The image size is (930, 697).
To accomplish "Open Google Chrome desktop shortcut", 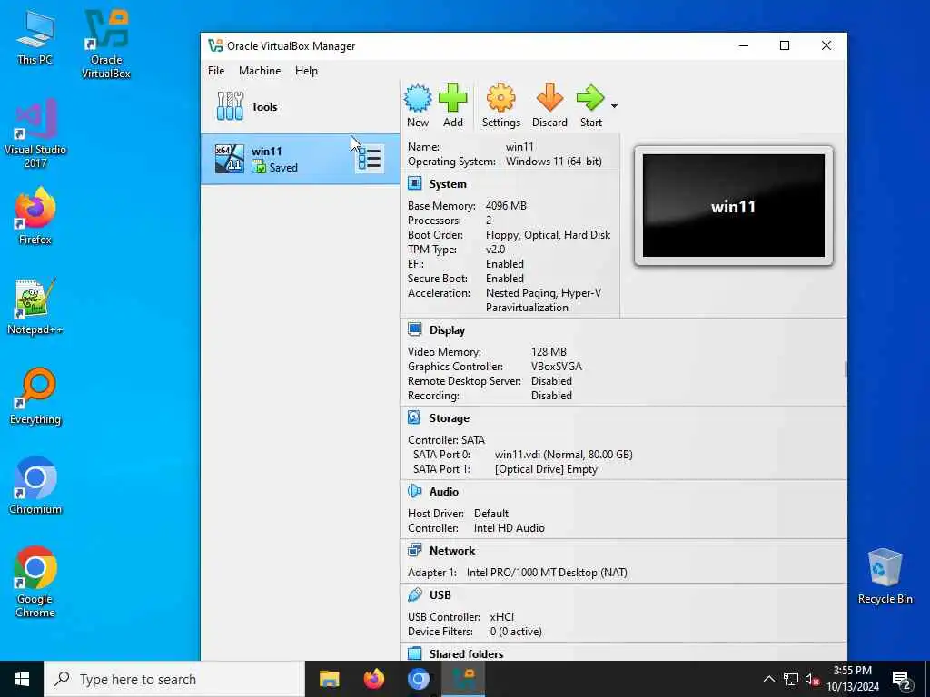I will 35,583.
